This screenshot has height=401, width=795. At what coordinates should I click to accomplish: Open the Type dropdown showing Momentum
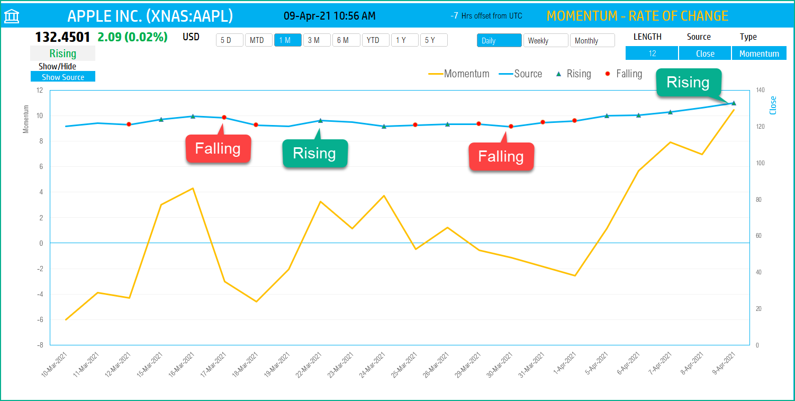(x=759, y=54)
